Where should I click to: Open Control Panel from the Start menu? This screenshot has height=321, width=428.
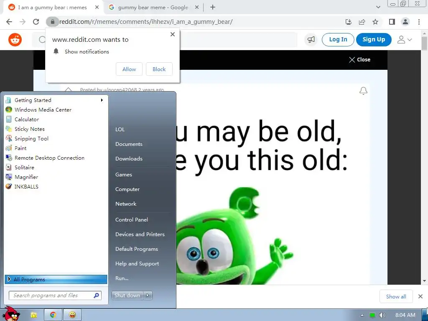[132, 220]
